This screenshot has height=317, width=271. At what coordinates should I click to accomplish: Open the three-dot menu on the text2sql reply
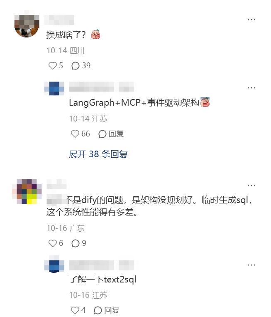point(251,265)
